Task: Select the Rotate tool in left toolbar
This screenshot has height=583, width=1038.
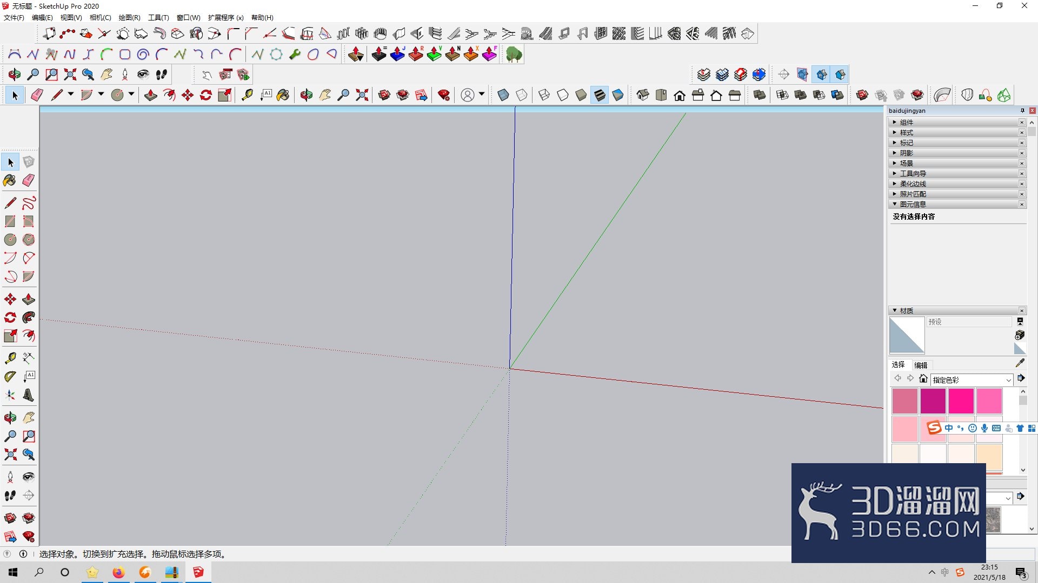Action: click(10, 318)
